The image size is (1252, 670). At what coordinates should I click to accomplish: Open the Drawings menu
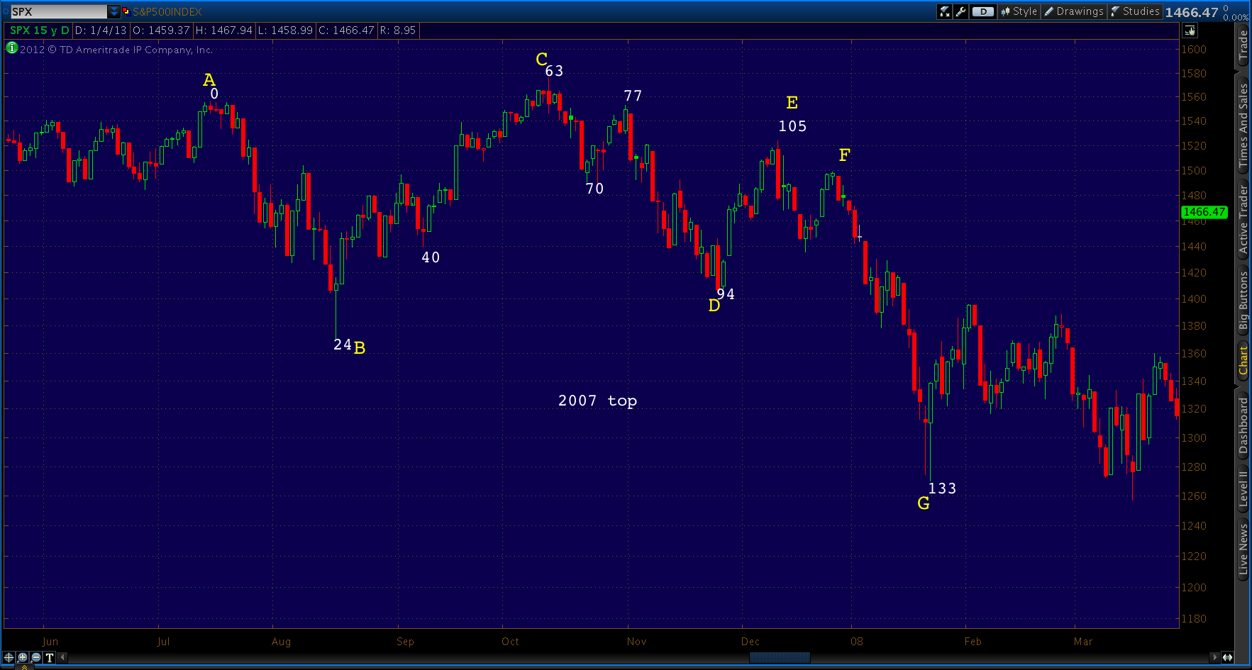(x=1074, y=11)
